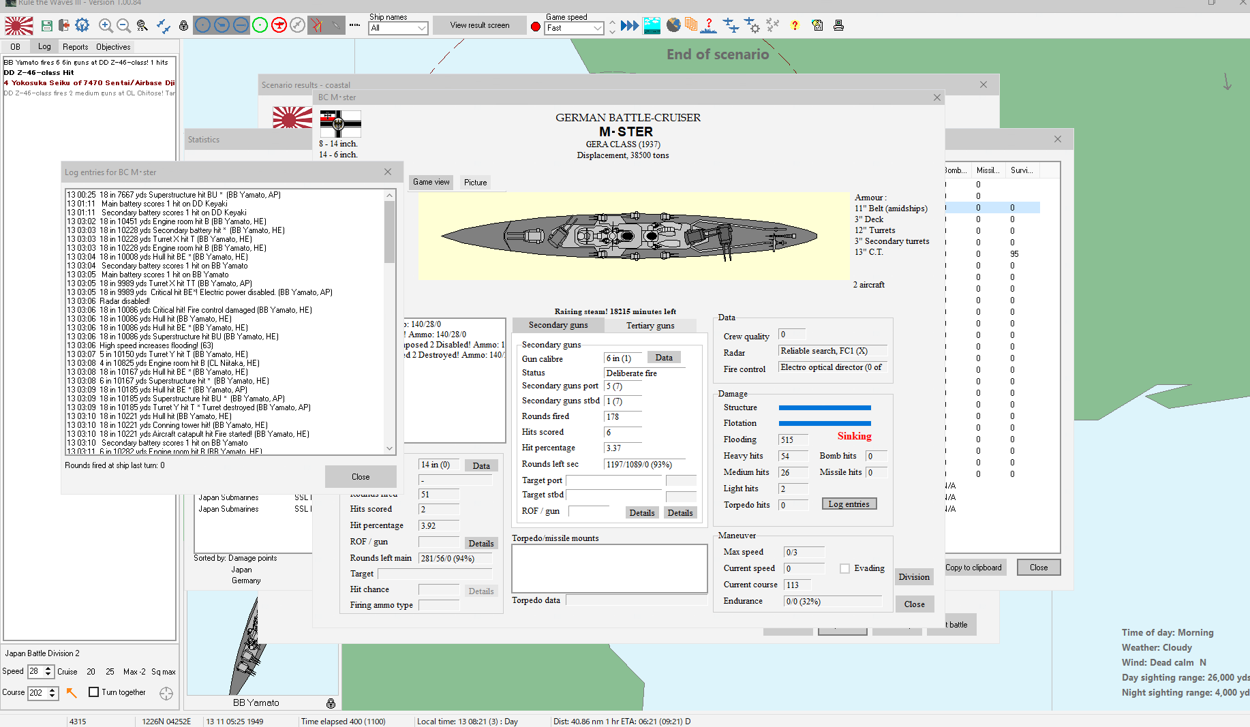
Task: Click Close in the log entries dialog
Action: 361,477
